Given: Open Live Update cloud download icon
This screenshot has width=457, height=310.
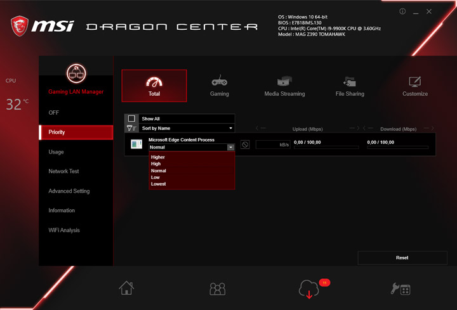Looking at the screenshot, I should pyautogui.click(x=309, y=289).
